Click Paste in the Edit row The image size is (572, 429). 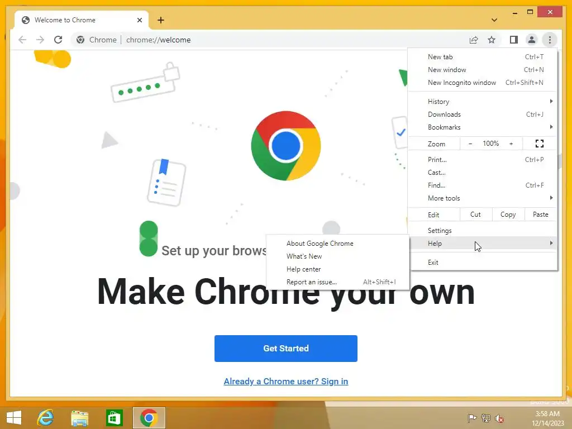click(x=541, y=214)
